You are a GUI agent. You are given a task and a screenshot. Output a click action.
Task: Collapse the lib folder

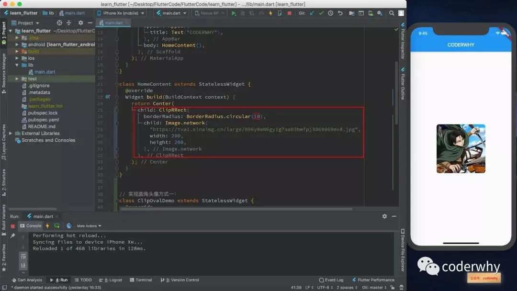click(17, 65)
